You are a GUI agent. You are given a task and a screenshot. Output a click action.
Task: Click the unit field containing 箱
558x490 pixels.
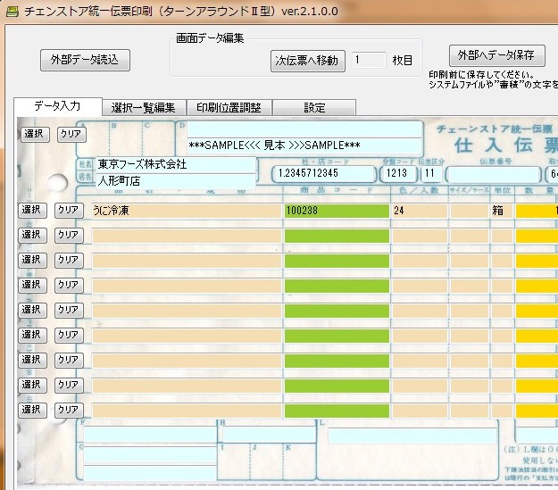click(x=501, y=211)
